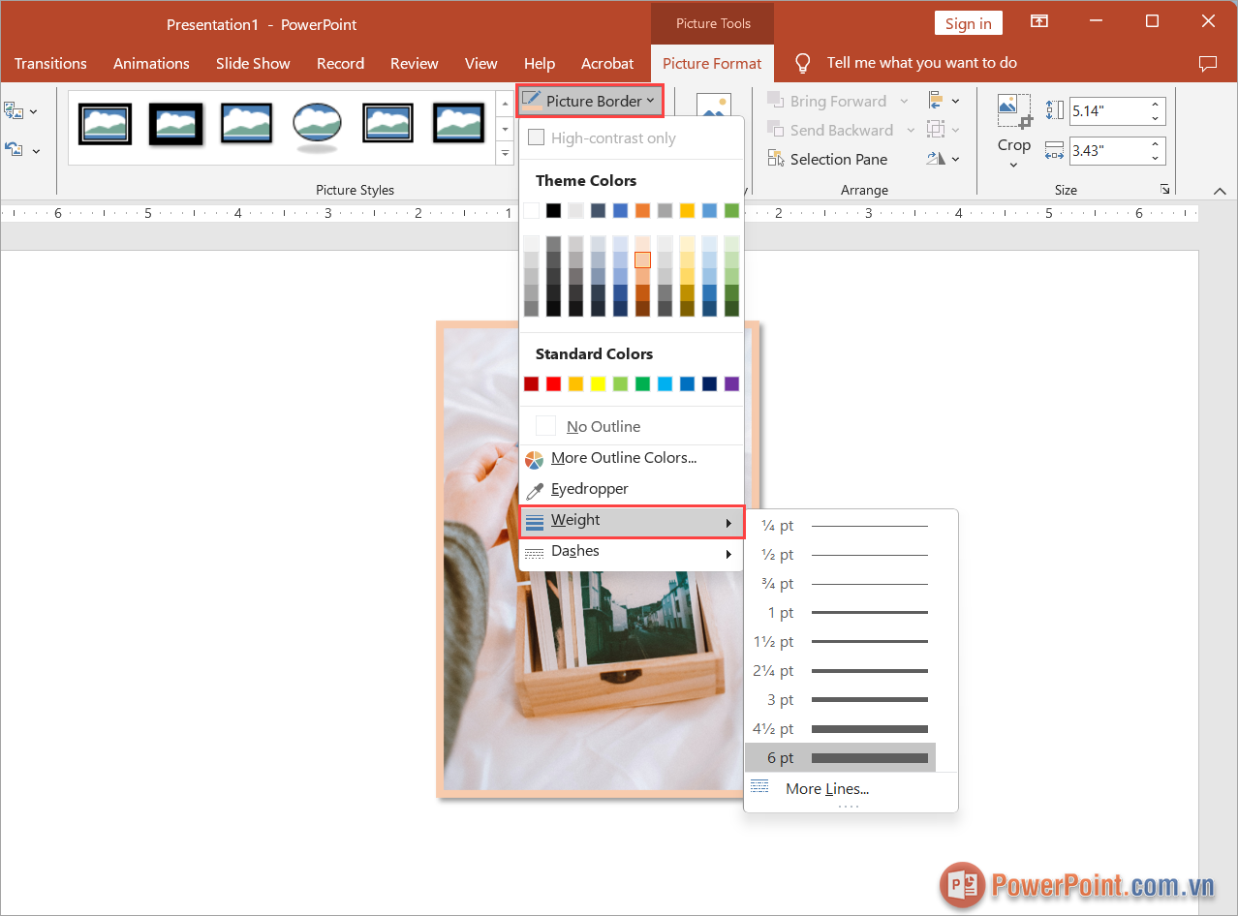Expand the Picture Styles gallery

505,153
